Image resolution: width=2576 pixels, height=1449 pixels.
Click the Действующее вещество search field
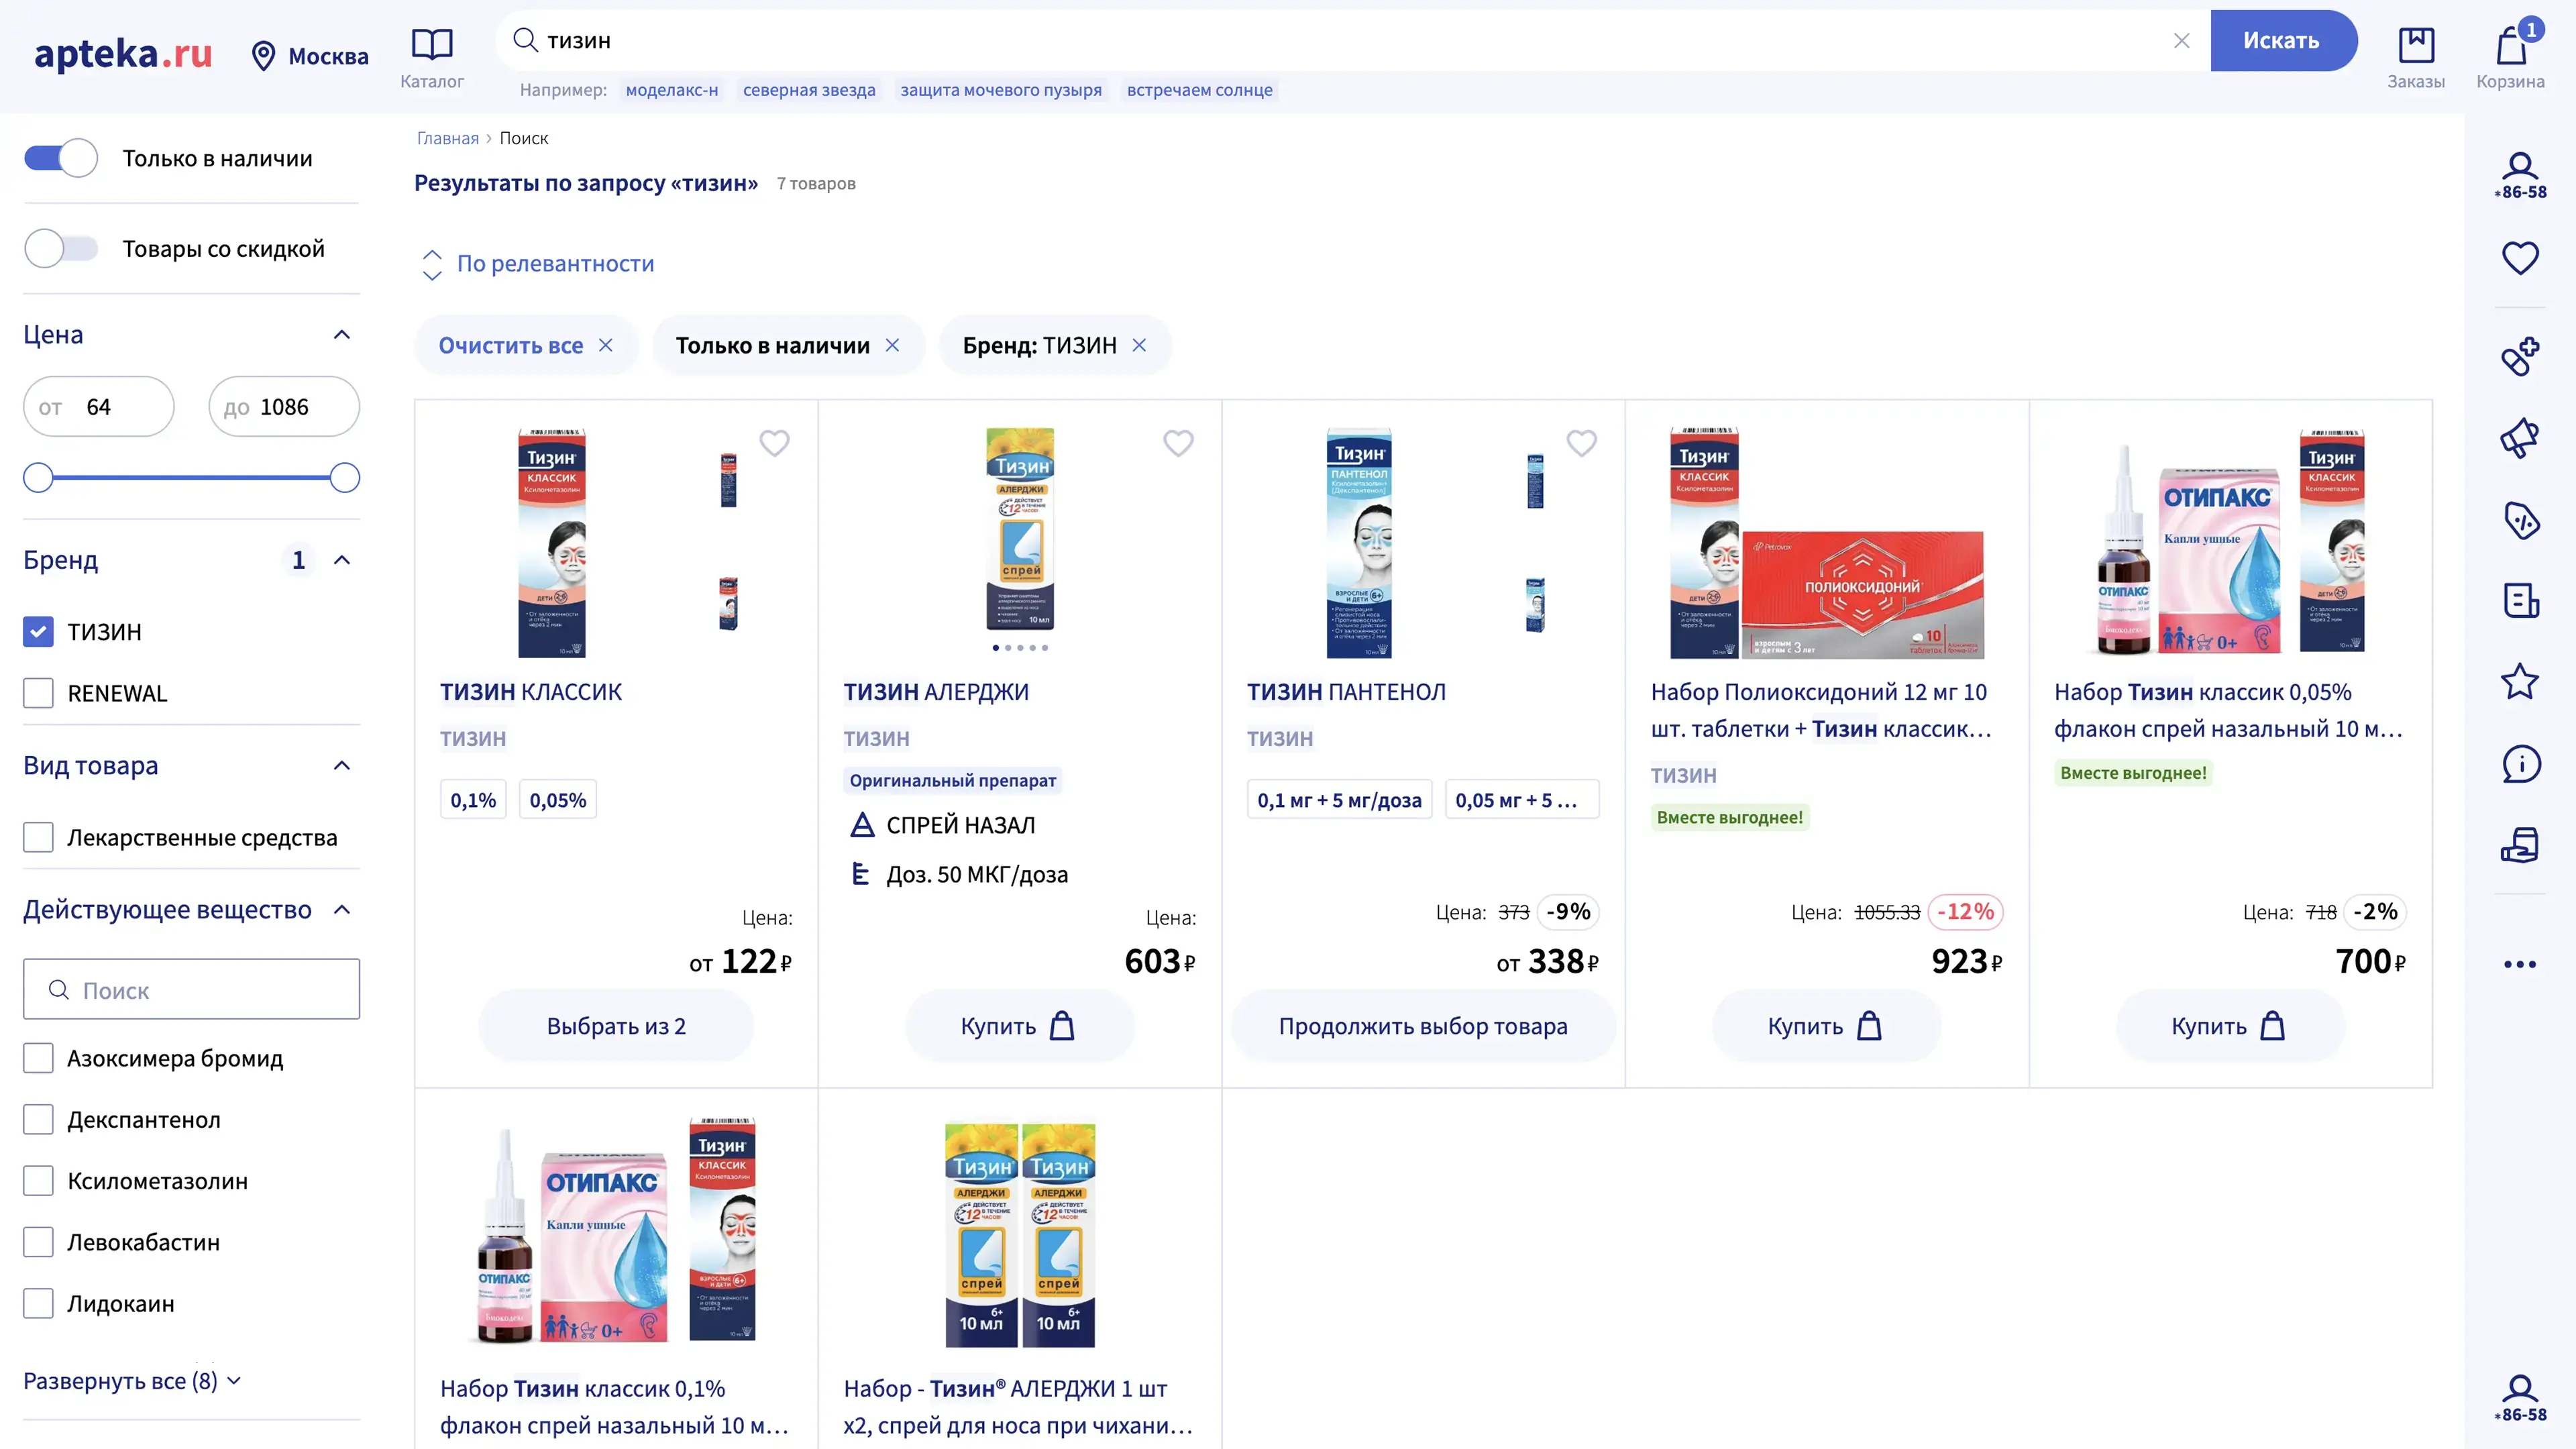tap(192, 990)
